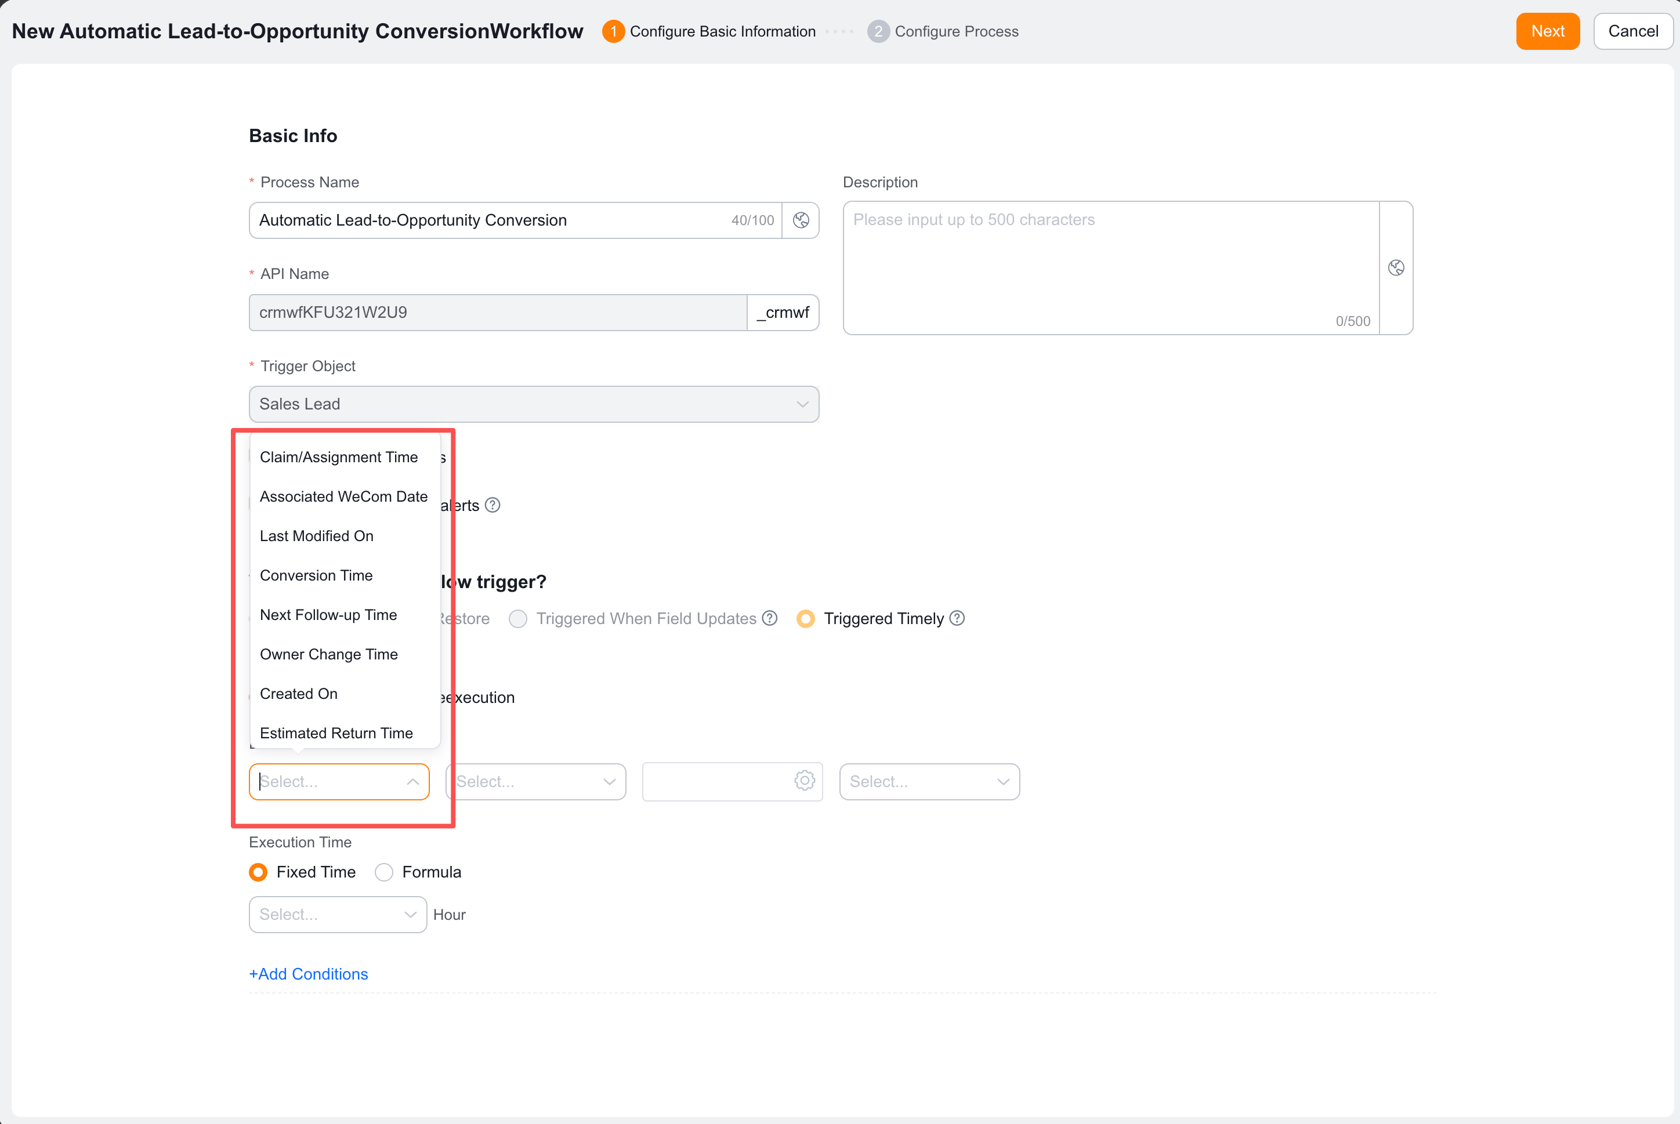Viewport: 1680px width, 1124px height.
Task: Choose Formula execution option
Action: click(x=383, y=872)
